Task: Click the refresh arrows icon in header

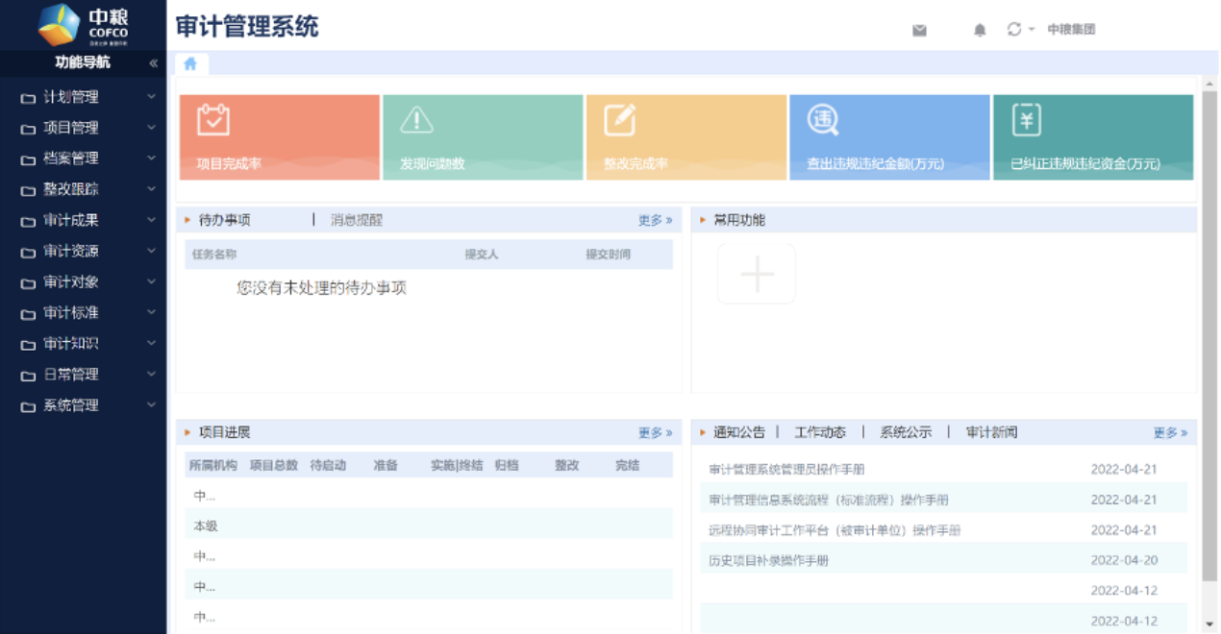Action: tap(1013, 29)
